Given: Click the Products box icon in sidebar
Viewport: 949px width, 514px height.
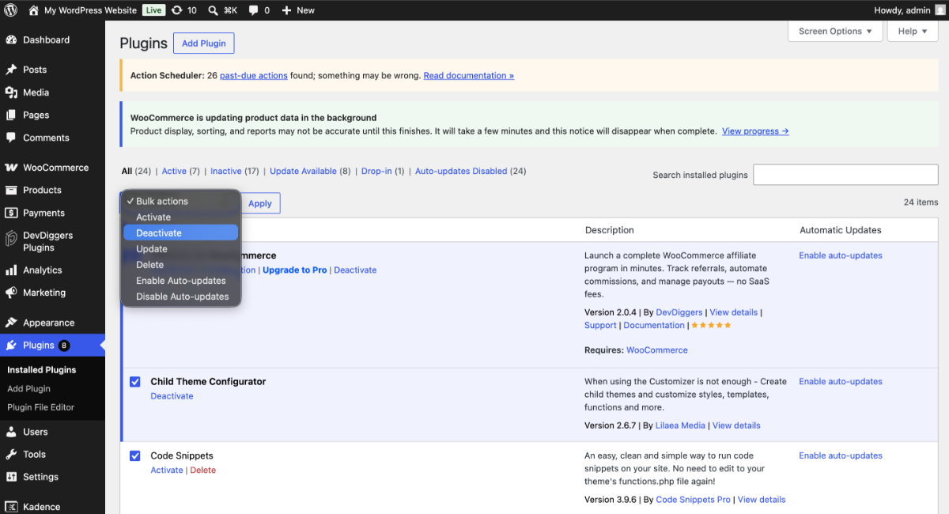Looking at the screenshot, I should (11, 190).
